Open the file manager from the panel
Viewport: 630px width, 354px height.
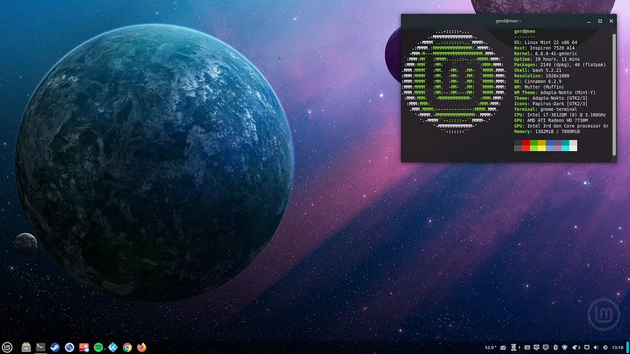pyautogui.click(x=26, y=348)
